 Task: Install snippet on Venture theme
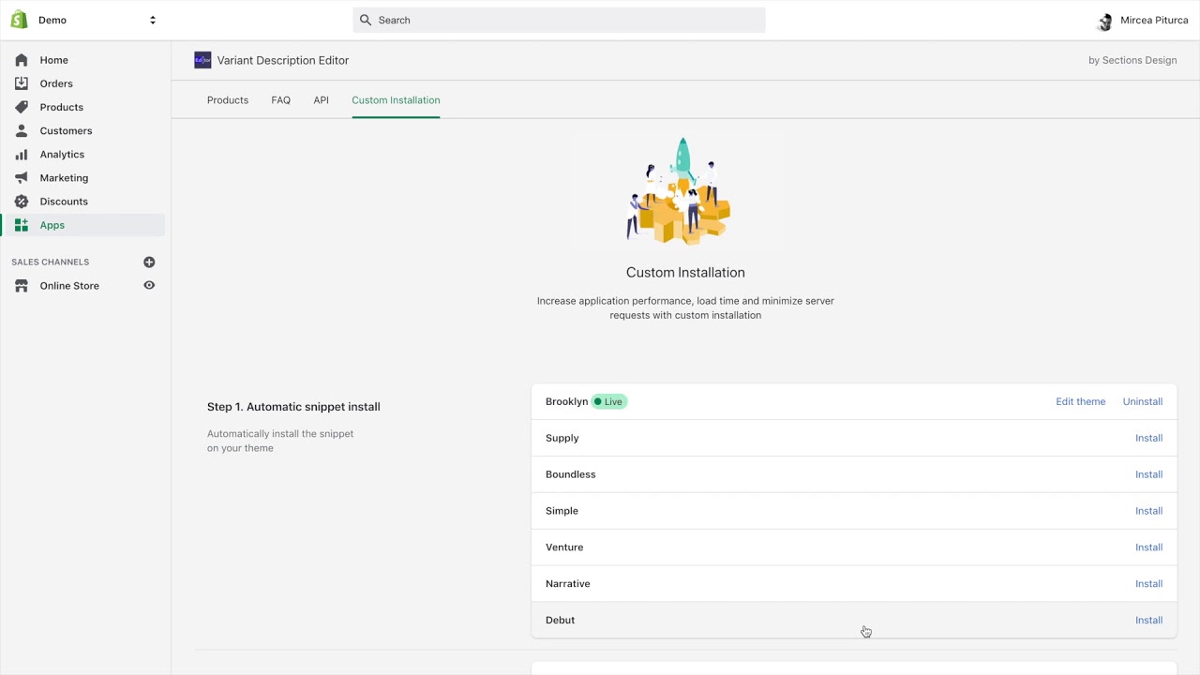click(1148, 547)
